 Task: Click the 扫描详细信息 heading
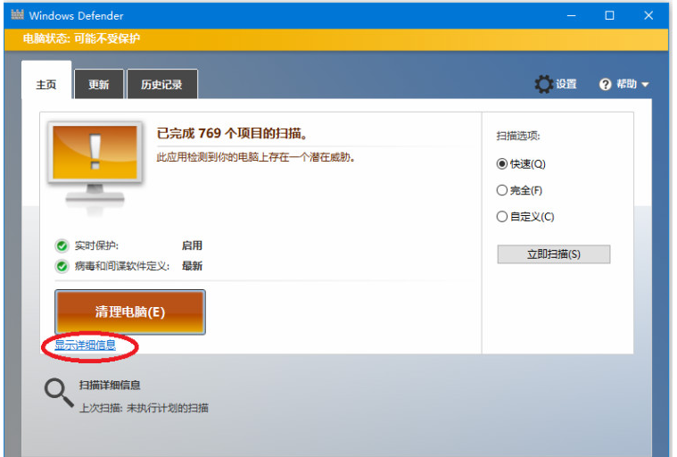pos(110,385)
